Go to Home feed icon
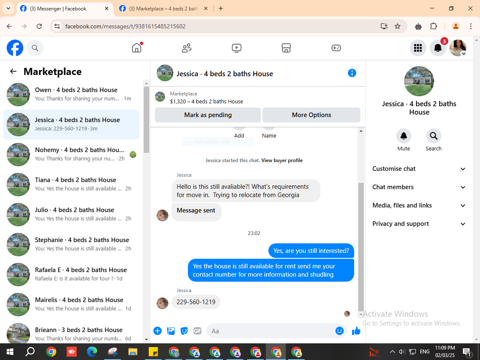Screen dimensions: 480x360 tap(137, 48)
